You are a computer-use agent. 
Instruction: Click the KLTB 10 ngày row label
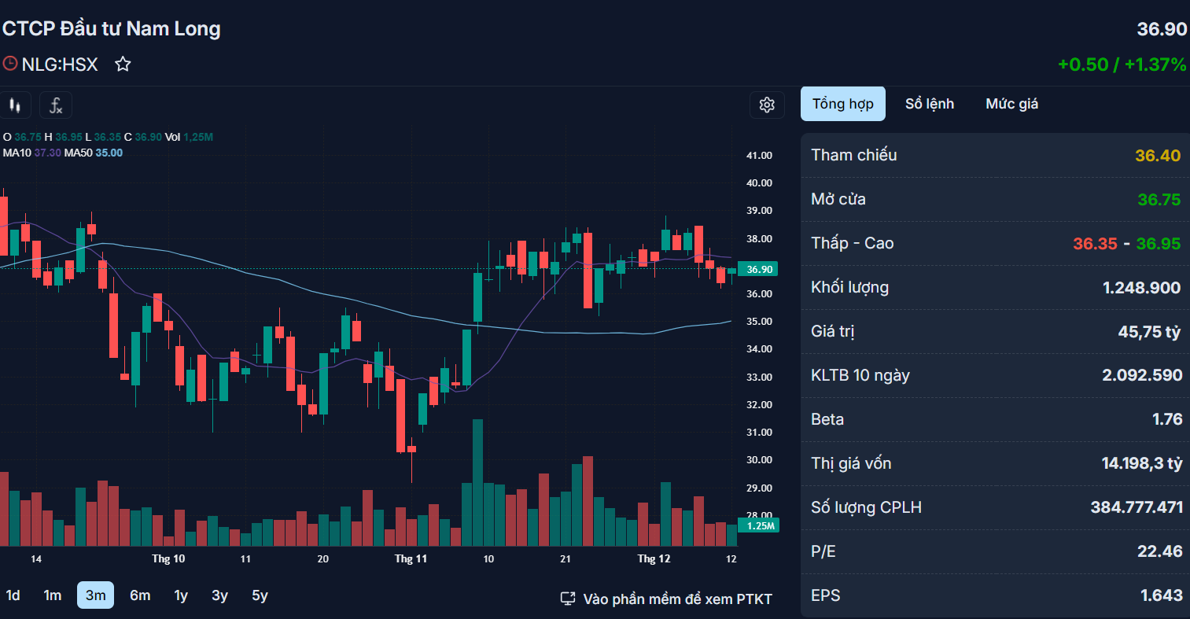click(860, 375)
